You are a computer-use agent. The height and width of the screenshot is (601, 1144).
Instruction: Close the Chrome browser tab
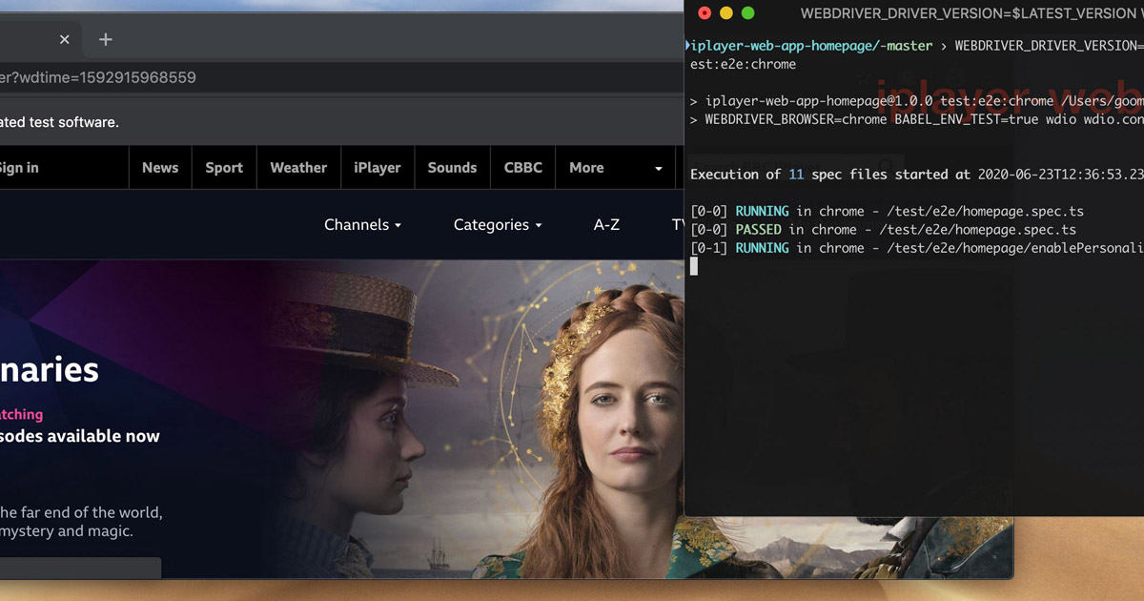(65, 39)
